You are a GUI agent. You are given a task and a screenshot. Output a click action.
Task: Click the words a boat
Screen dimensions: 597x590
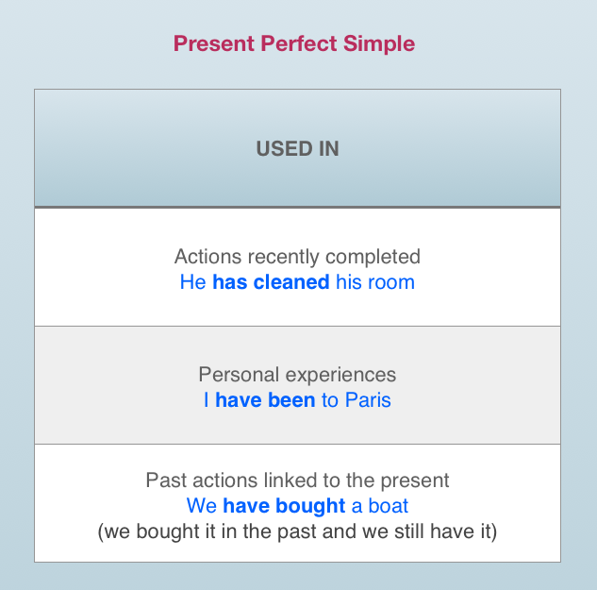[379, 506]
